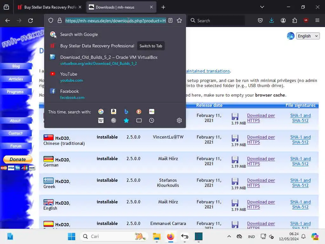325x244 pixels.
Task: Open extensions puzzle icon
Action: (295, 20)
